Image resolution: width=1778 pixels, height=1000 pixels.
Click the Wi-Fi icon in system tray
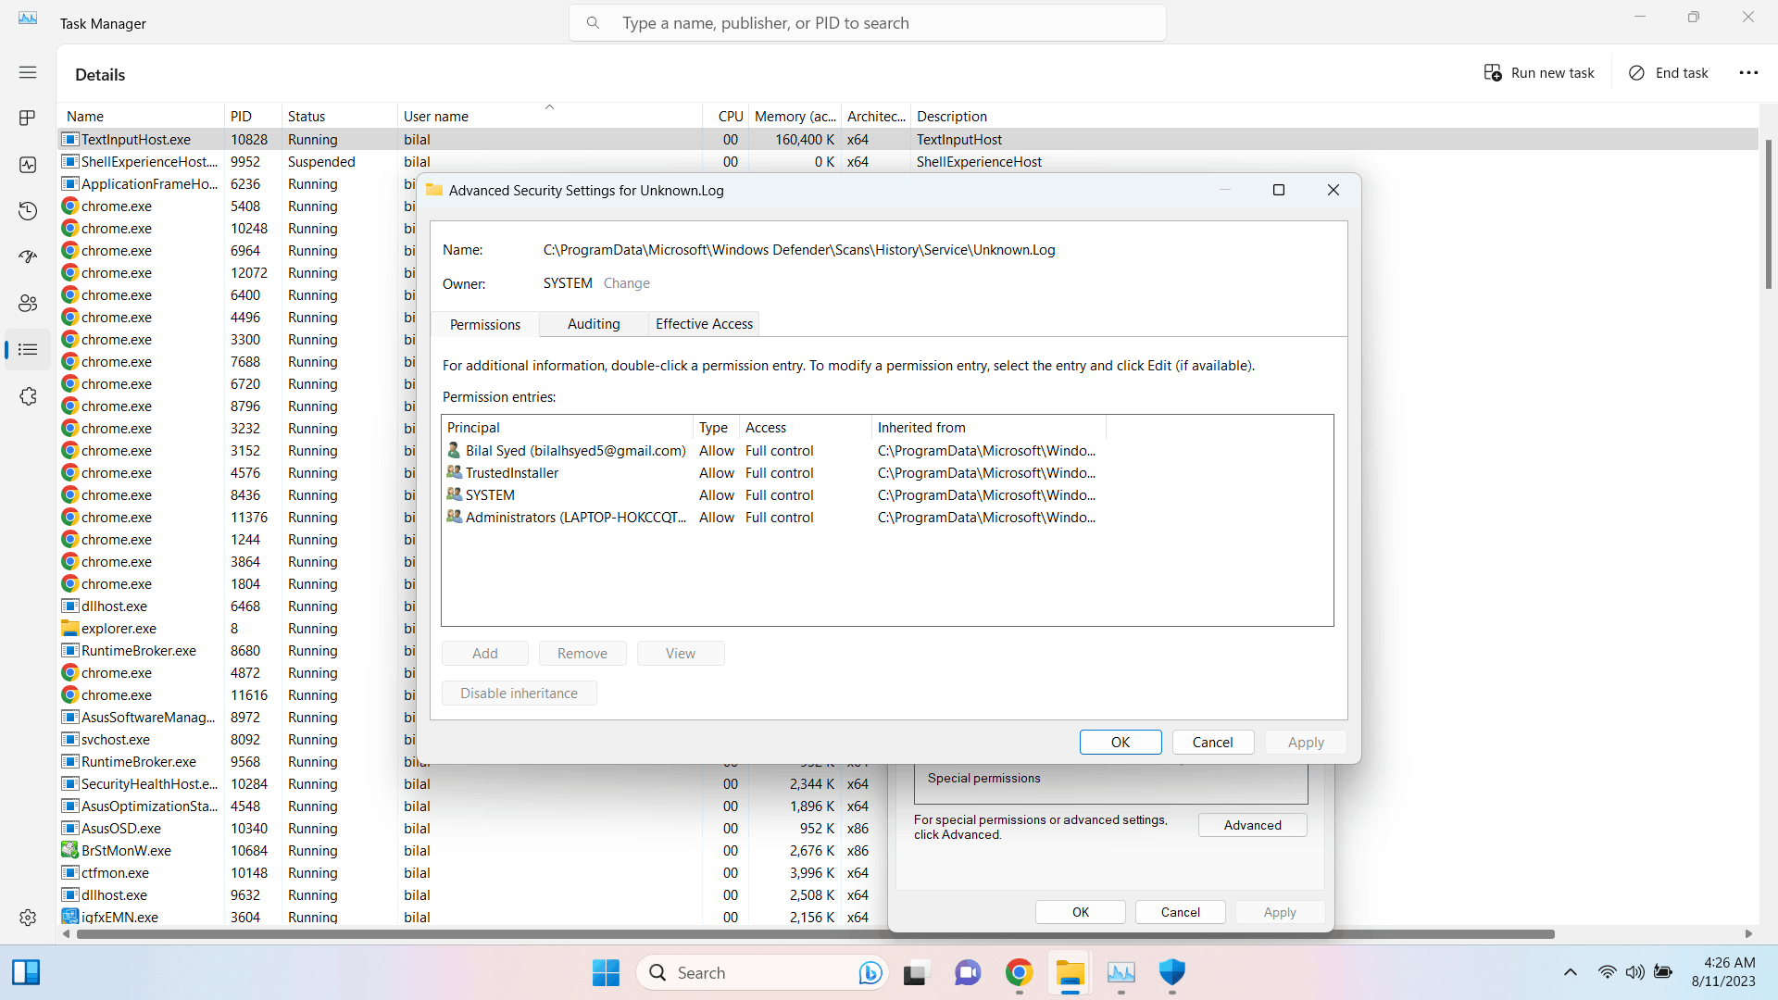1606,972
